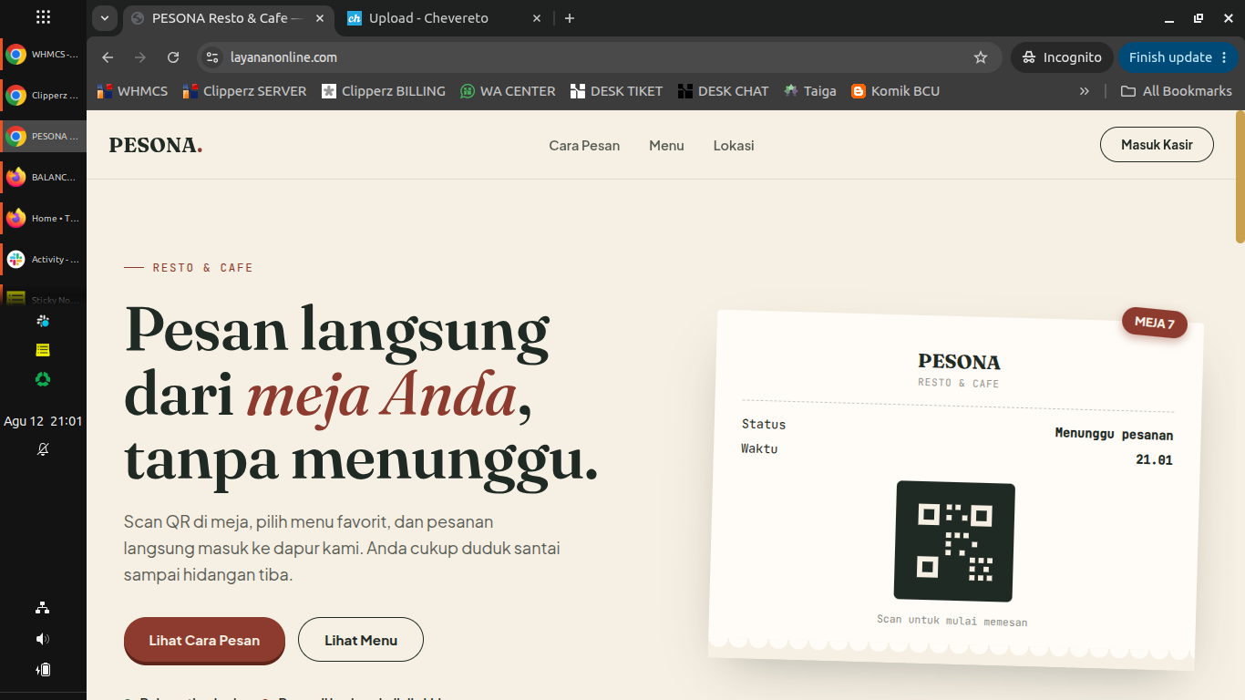Viewport: 1245px width, 700px height.
Task: Open the Clipperz BILLING bookmark
Action: (x=384, y=91)
